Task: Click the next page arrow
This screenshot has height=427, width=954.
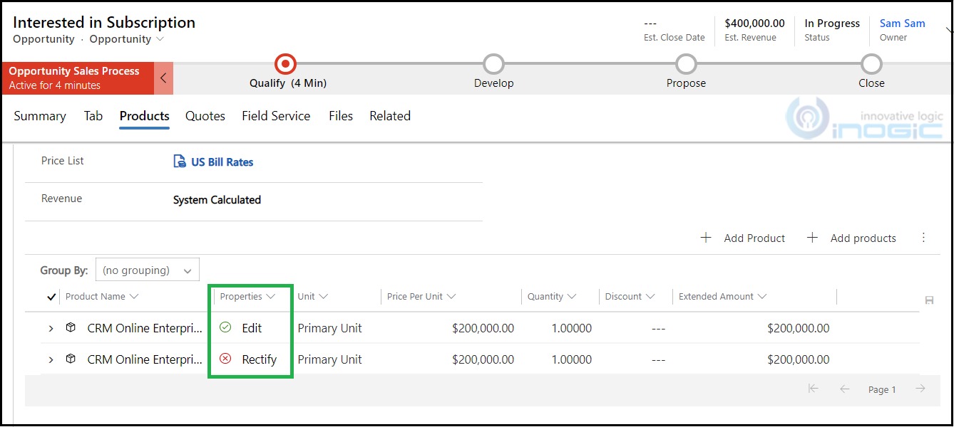Action: click(922, 389)
